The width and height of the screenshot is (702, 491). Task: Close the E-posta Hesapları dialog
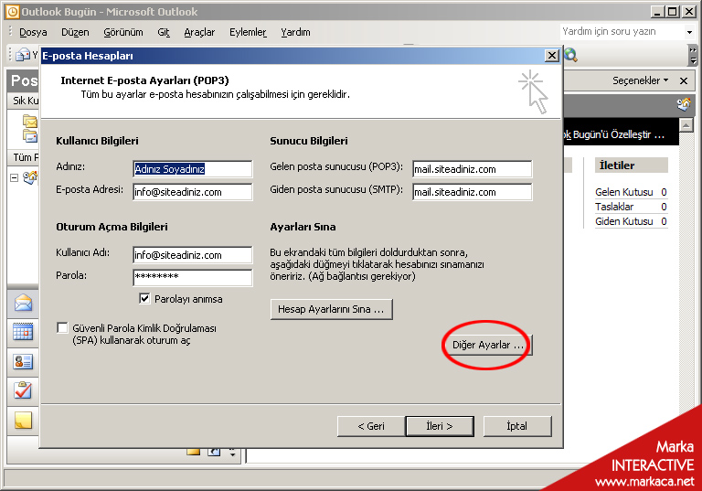click(552, 56)
